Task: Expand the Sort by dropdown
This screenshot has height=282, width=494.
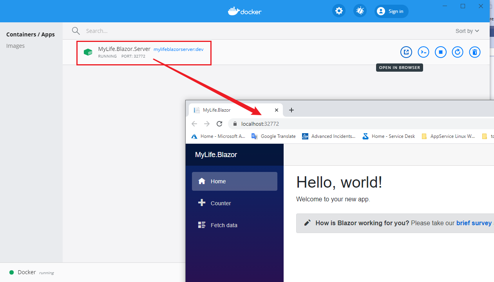Action: (x=467, y=31)
